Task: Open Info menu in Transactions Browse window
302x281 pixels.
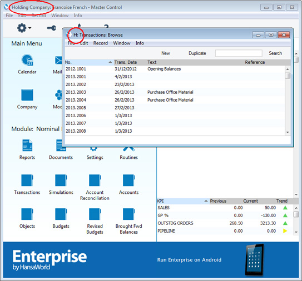Action: point(140,43)
